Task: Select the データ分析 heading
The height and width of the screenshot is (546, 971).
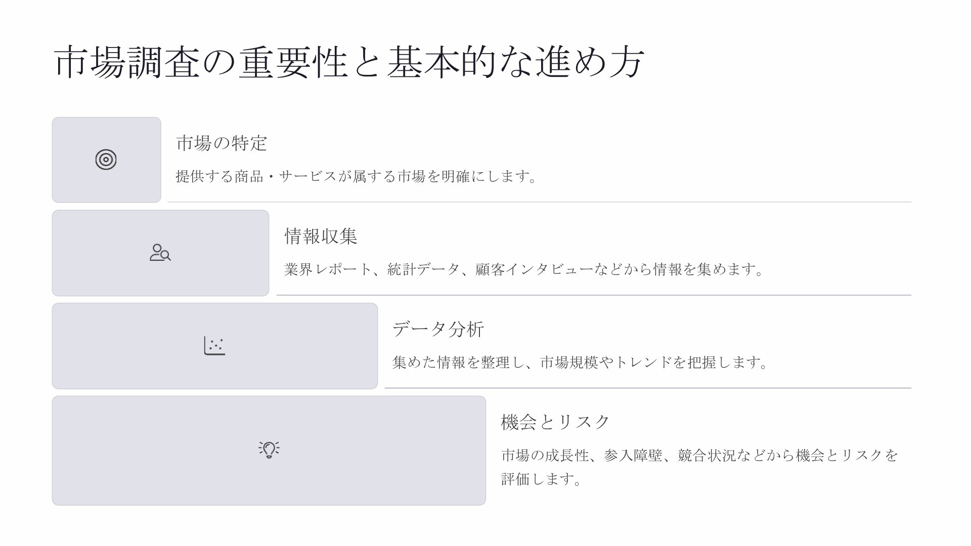Action: pyautogui.click(x=438, y=329)
